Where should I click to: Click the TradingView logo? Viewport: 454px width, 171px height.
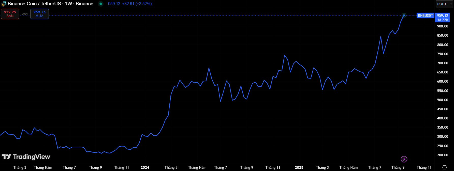click(26, 157)
